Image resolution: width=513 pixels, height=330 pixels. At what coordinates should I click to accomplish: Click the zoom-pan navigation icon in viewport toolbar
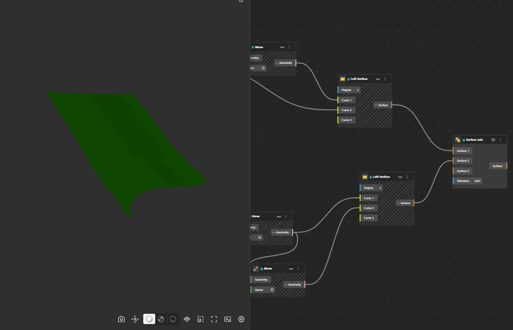pos(135,319)
